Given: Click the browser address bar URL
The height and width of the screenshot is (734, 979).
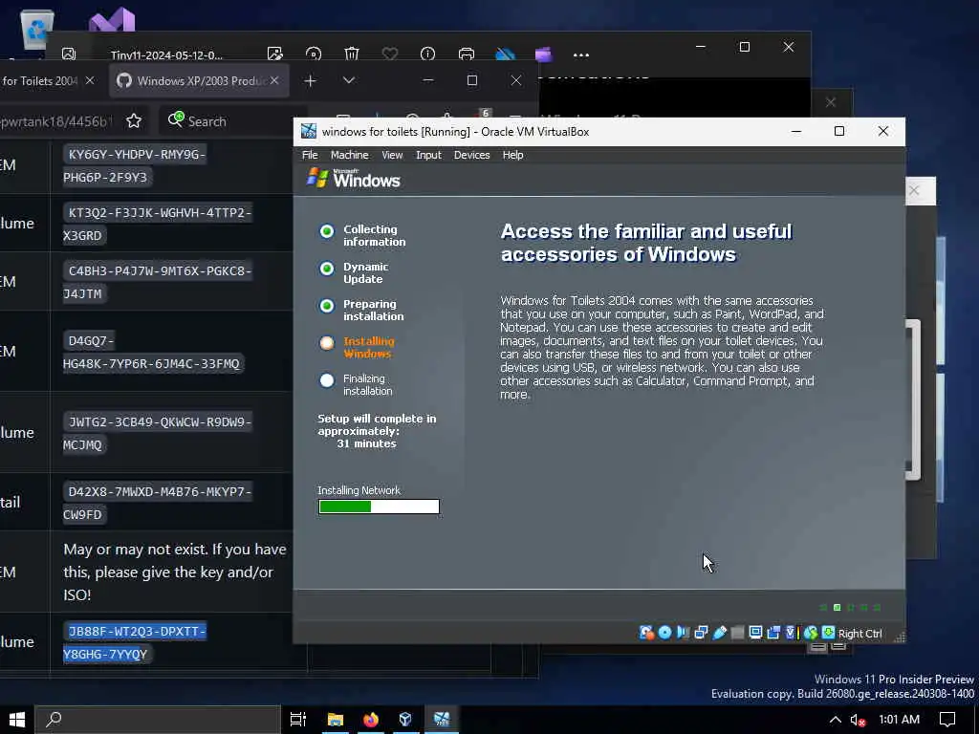Looking at the screenshot, I should pos(54,121).
